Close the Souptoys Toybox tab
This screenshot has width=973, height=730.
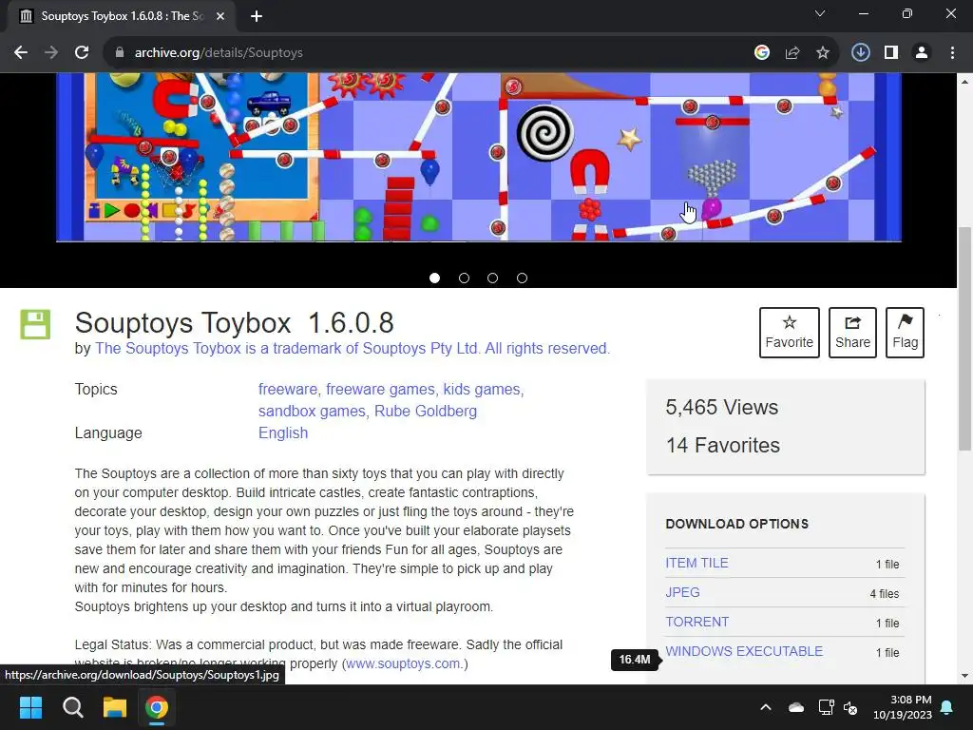pyautogui.click(x=220, y=16)
